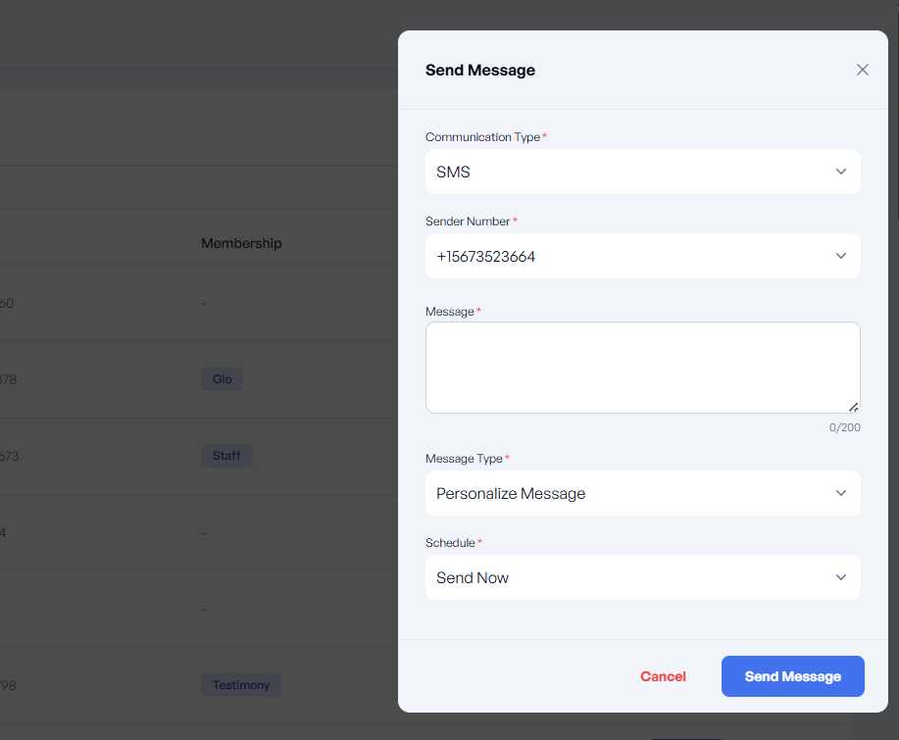899x740 pixels.
Task: Click the Glo membership badge
Action: pyautogui.click(x=222, y=379)
